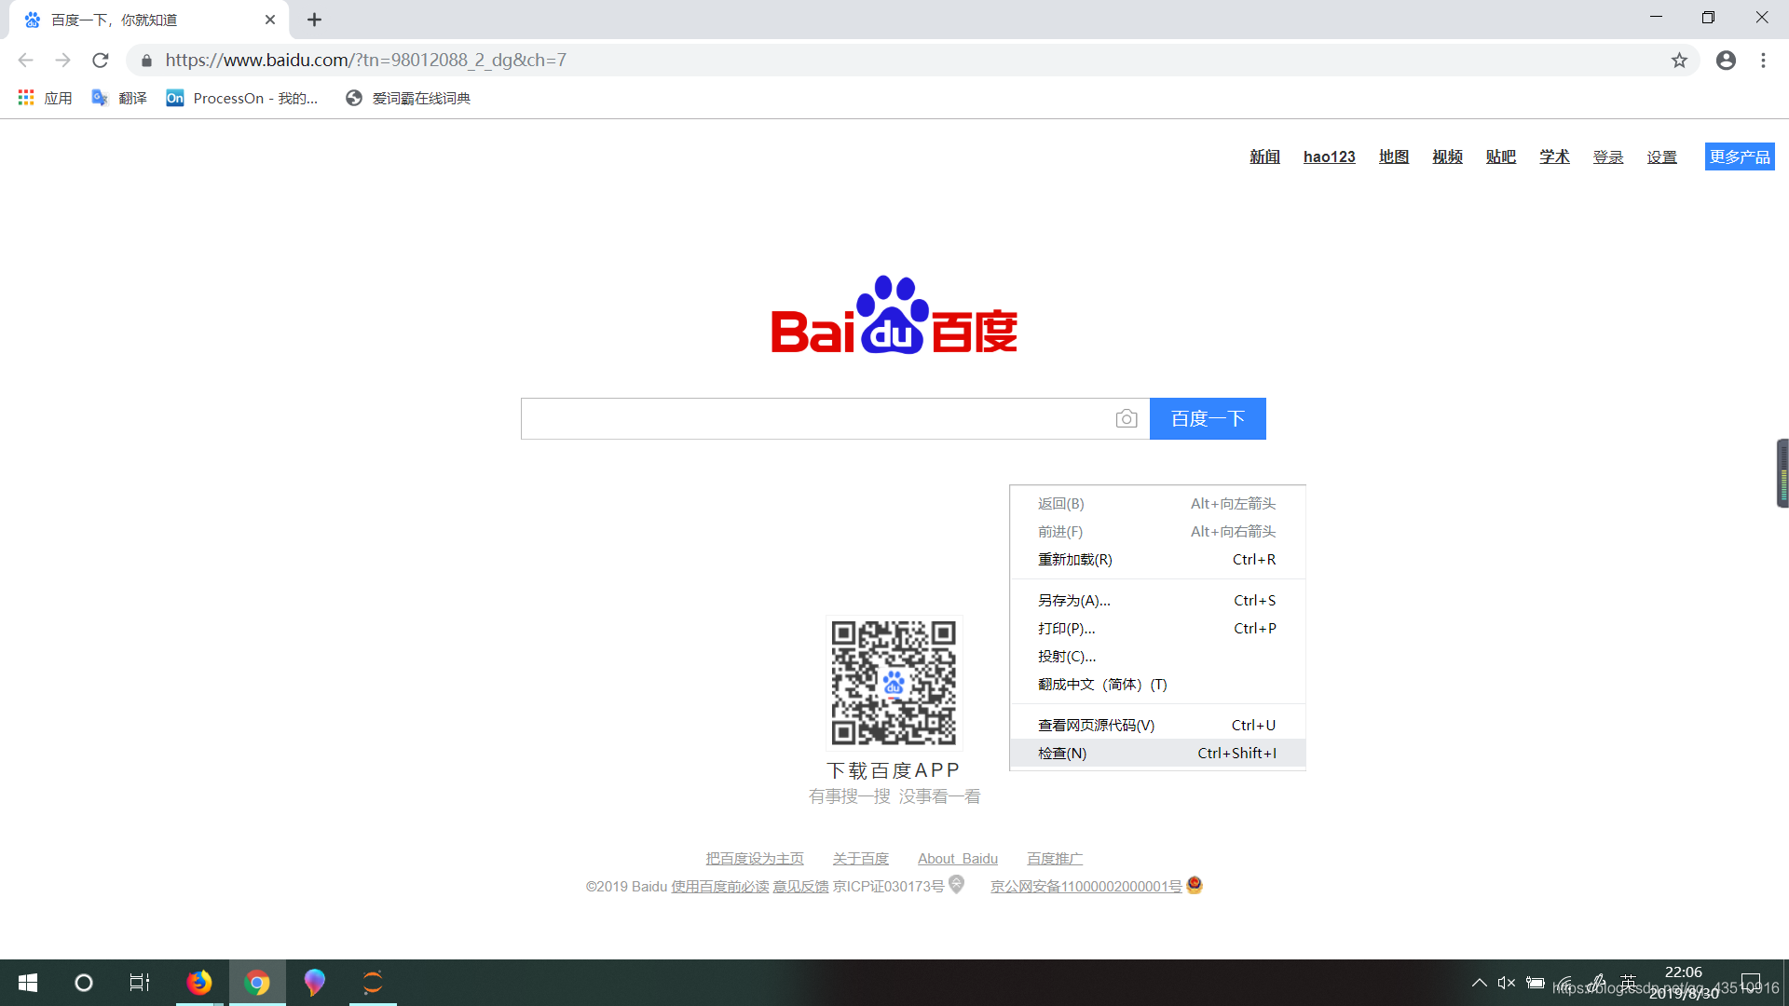The image size is (1789, 1006).
Task: Click the 百度推广 footer link
Action: tap(1055, 859)
